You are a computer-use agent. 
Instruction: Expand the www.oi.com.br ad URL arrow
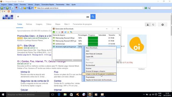[x=37, y=48]
